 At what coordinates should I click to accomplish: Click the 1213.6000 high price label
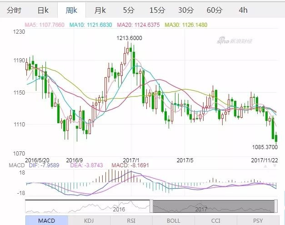tap(129, 38)
